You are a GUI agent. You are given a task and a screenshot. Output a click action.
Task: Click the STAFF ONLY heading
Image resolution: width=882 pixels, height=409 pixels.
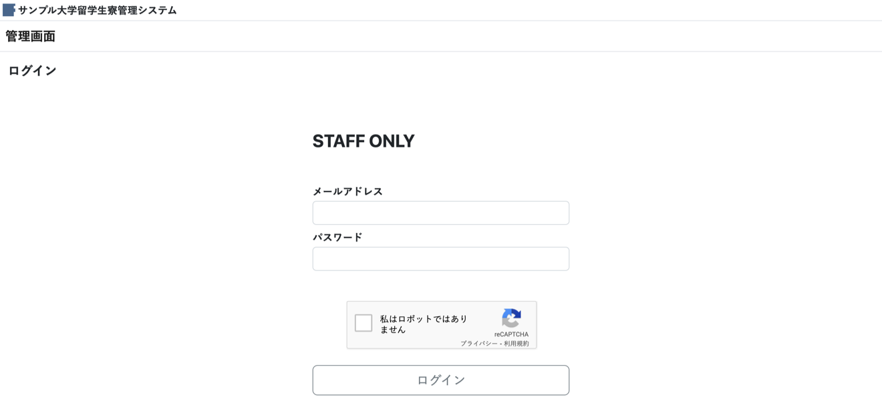pos(363,141)
